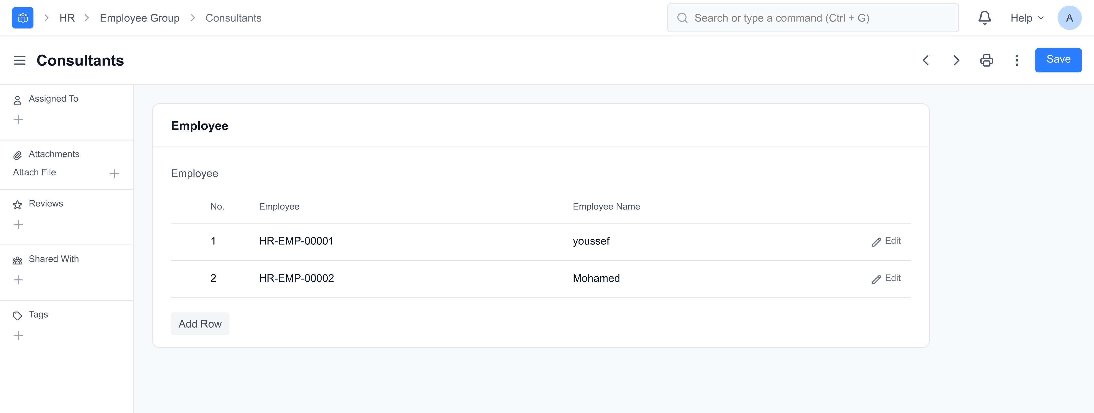Viewport: 1094px width, 413px height.
Task: Click the HR module home icon
Action: click(23, 18)
